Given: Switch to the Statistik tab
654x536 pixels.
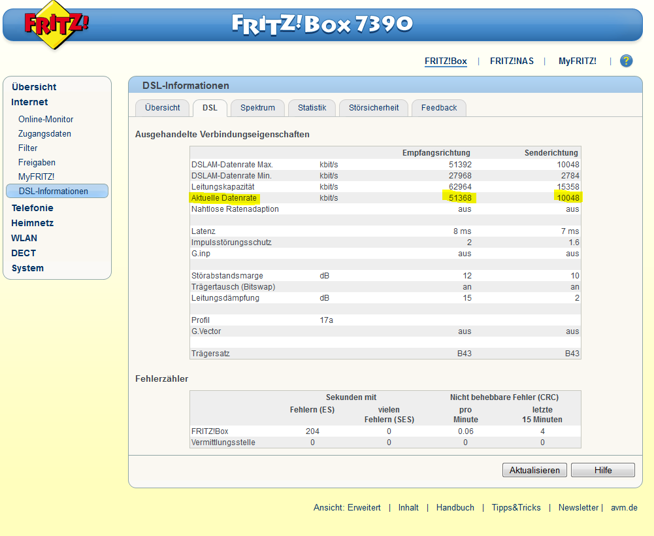Looking at the screenshot, I should (x=312, y=108).
